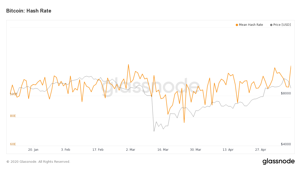Select the 27. Apr date label

[261, 150]
